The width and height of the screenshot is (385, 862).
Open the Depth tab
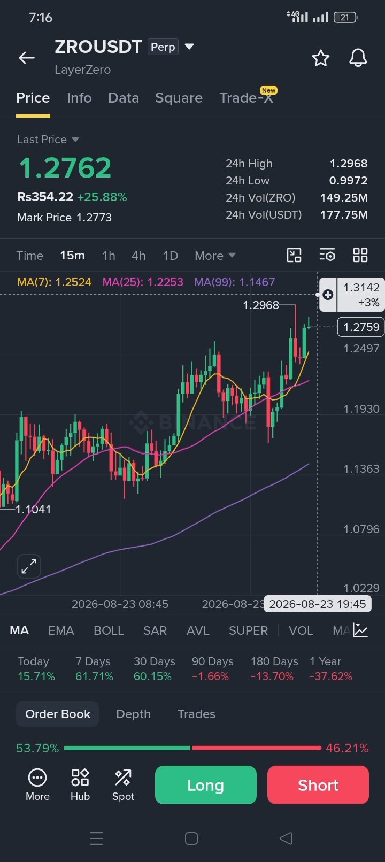(133, 714)
